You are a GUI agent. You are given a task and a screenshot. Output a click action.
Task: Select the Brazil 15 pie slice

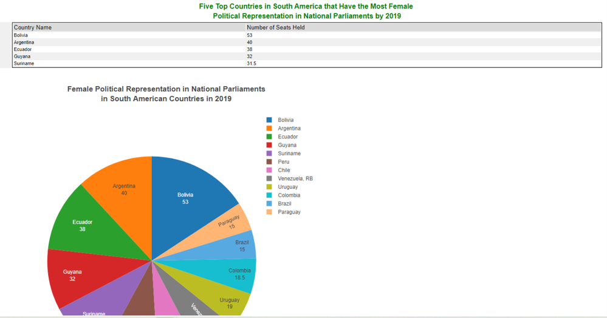pyautogui.click(x=242, y=246)
